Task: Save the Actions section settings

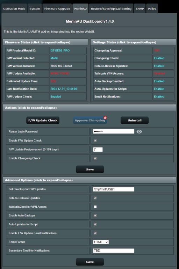Action: click(x=90, y=169)
